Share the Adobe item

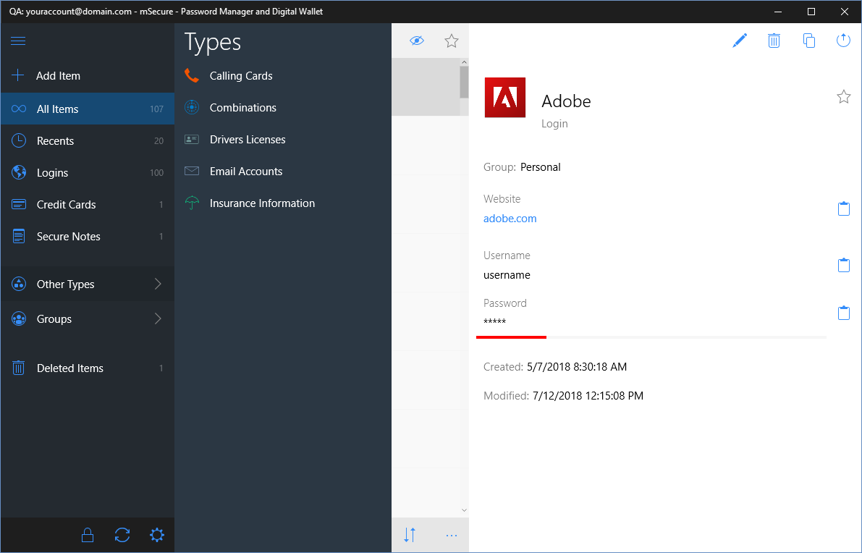pos(843,40)
